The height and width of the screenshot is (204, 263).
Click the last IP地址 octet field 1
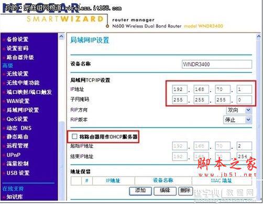click(x=244, y=89)
